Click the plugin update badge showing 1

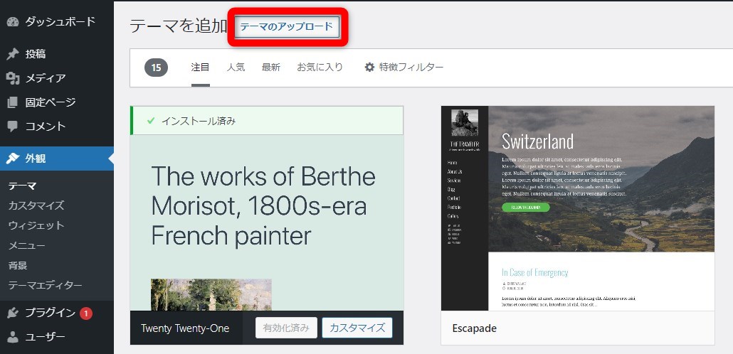[85, 313]
